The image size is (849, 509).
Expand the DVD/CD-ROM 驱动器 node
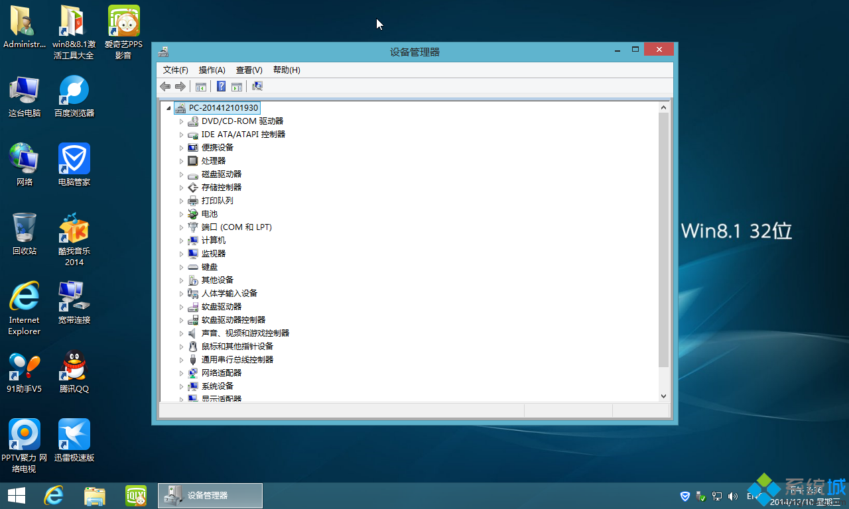pyautogui.click(x=181, y=121)
